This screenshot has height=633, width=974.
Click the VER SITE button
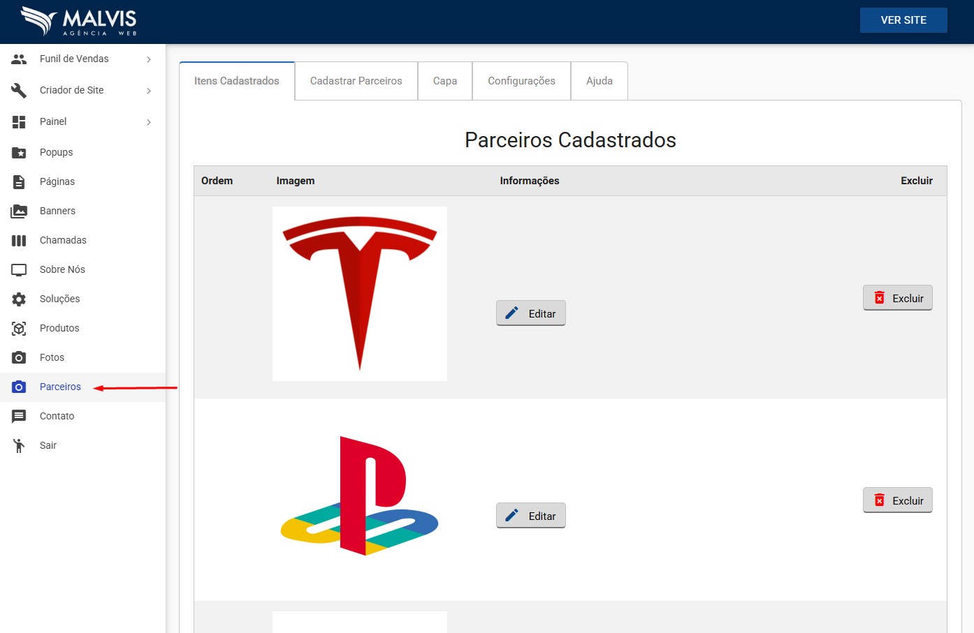pos(903,20)
